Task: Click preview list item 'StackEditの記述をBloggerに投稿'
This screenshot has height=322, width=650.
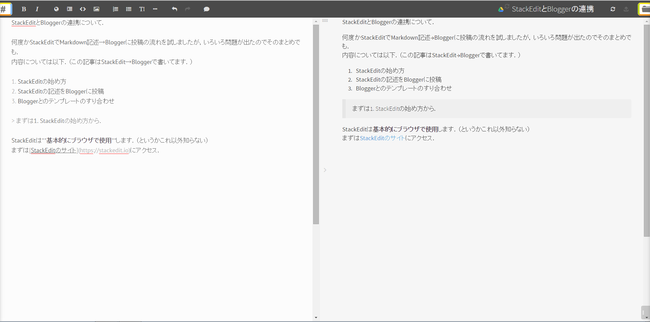Action: point(399,80)
